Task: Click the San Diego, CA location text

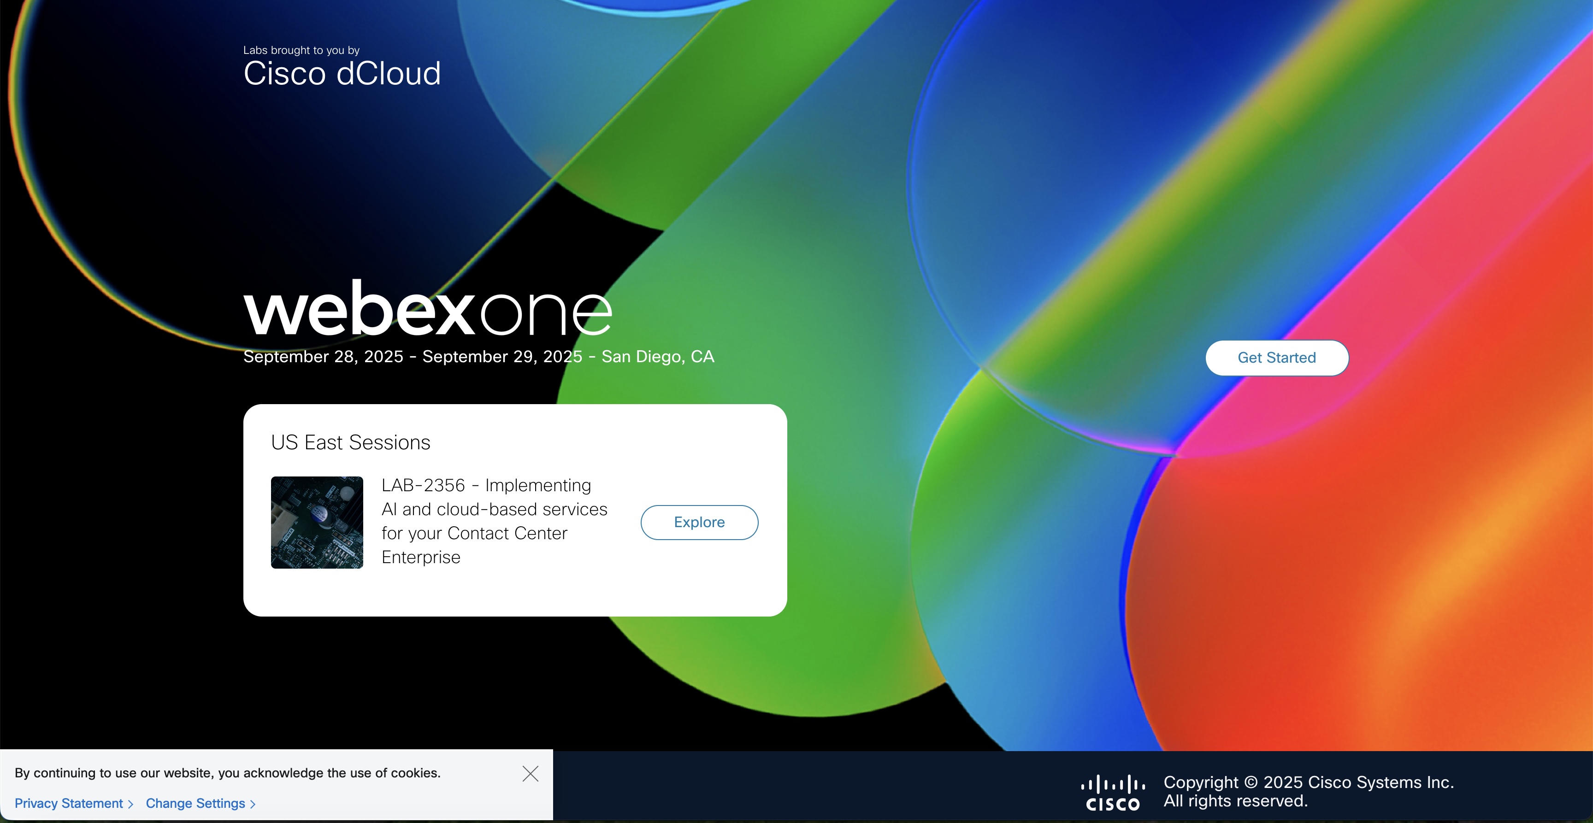Action: click(x=657, y=357)
